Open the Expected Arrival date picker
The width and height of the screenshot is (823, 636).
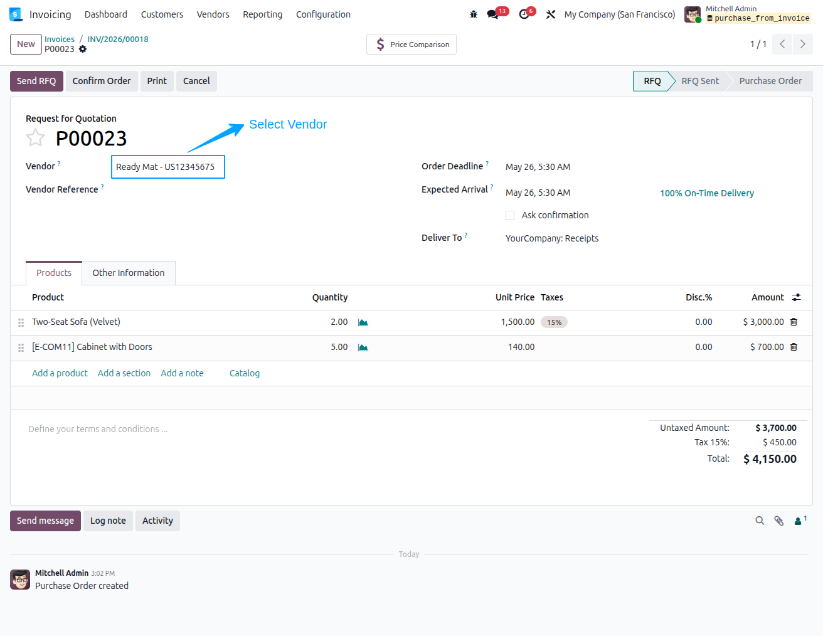click(x=538, y=193)
